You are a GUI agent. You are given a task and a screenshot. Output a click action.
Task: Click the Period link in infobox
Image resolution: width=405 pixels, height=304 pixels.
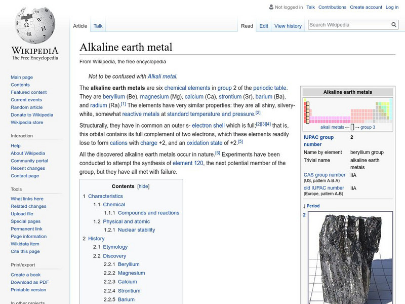313,206
